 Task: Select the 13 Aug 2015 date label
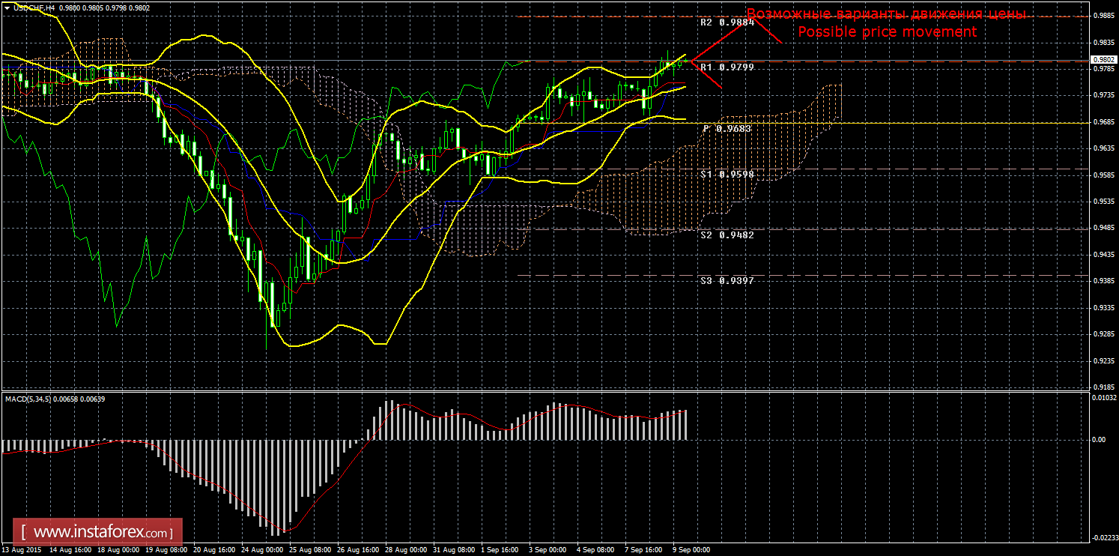tap(21, 550)
